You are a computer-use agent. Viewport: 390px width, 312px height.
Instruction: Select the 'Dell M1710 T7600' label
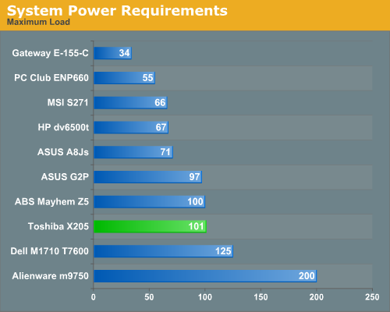pos(49,251)
